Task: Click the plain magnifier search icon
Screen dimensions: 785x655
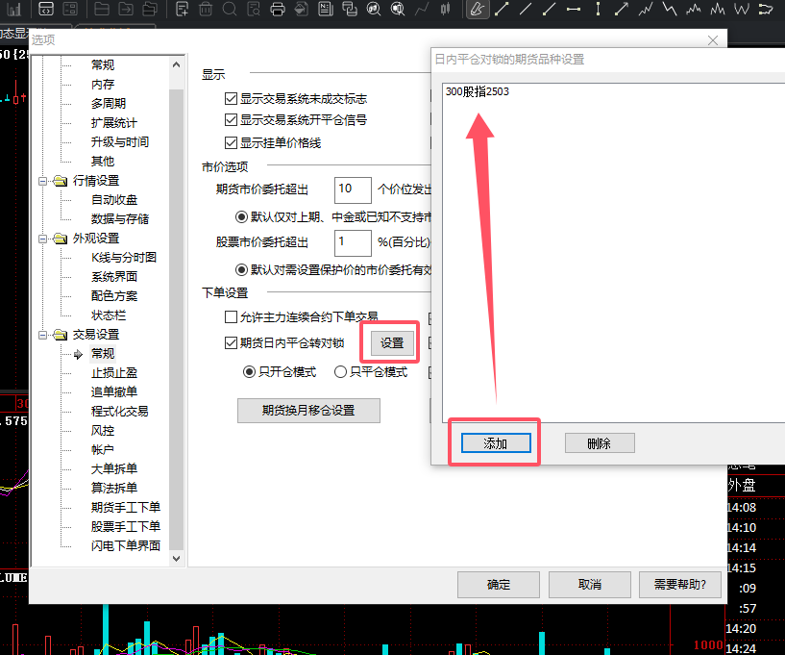Action: click(x=230, y=9)
